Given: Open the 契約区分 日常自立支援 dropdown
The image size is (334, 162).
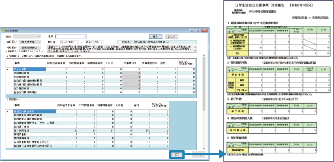Looking at the screenshot, I should (x=39, y=42).
